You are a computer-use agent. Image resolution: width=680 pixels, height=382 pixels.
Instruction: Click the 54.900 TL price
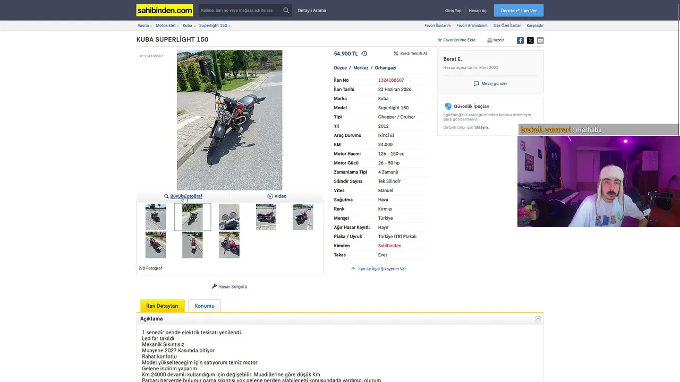click(x=346, y=54)
